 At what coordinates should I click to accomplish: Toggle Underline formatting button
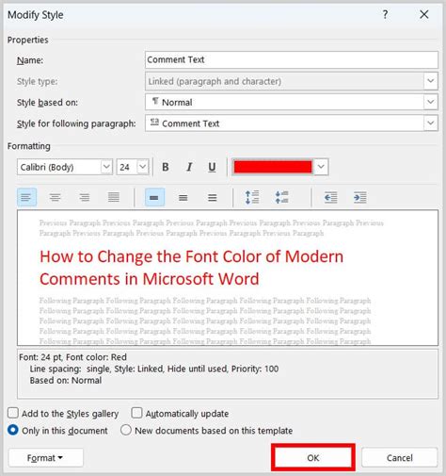pyautogui.click(x=212, y=167)
